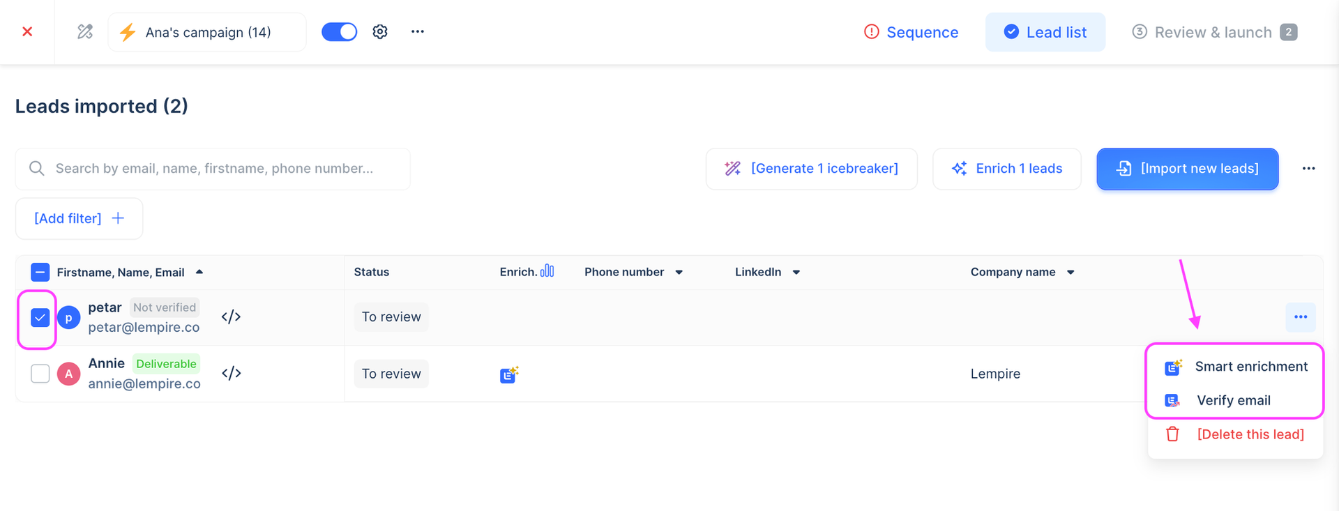Click petar's code variables icon
The height and width of the screenshot is (511, 1339).
231,317
